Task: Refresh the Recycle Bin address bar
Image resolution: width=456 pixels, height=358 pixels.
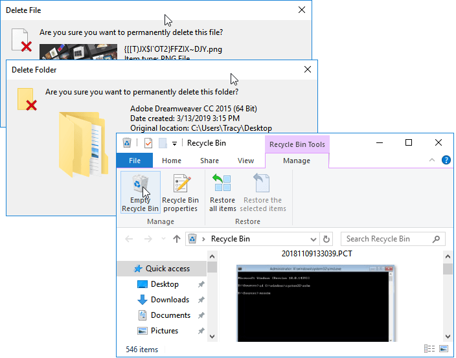Action: 327,239
